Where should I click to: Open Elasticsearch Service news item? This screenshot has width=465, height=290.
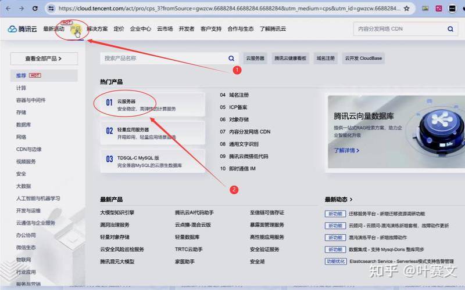402,262
